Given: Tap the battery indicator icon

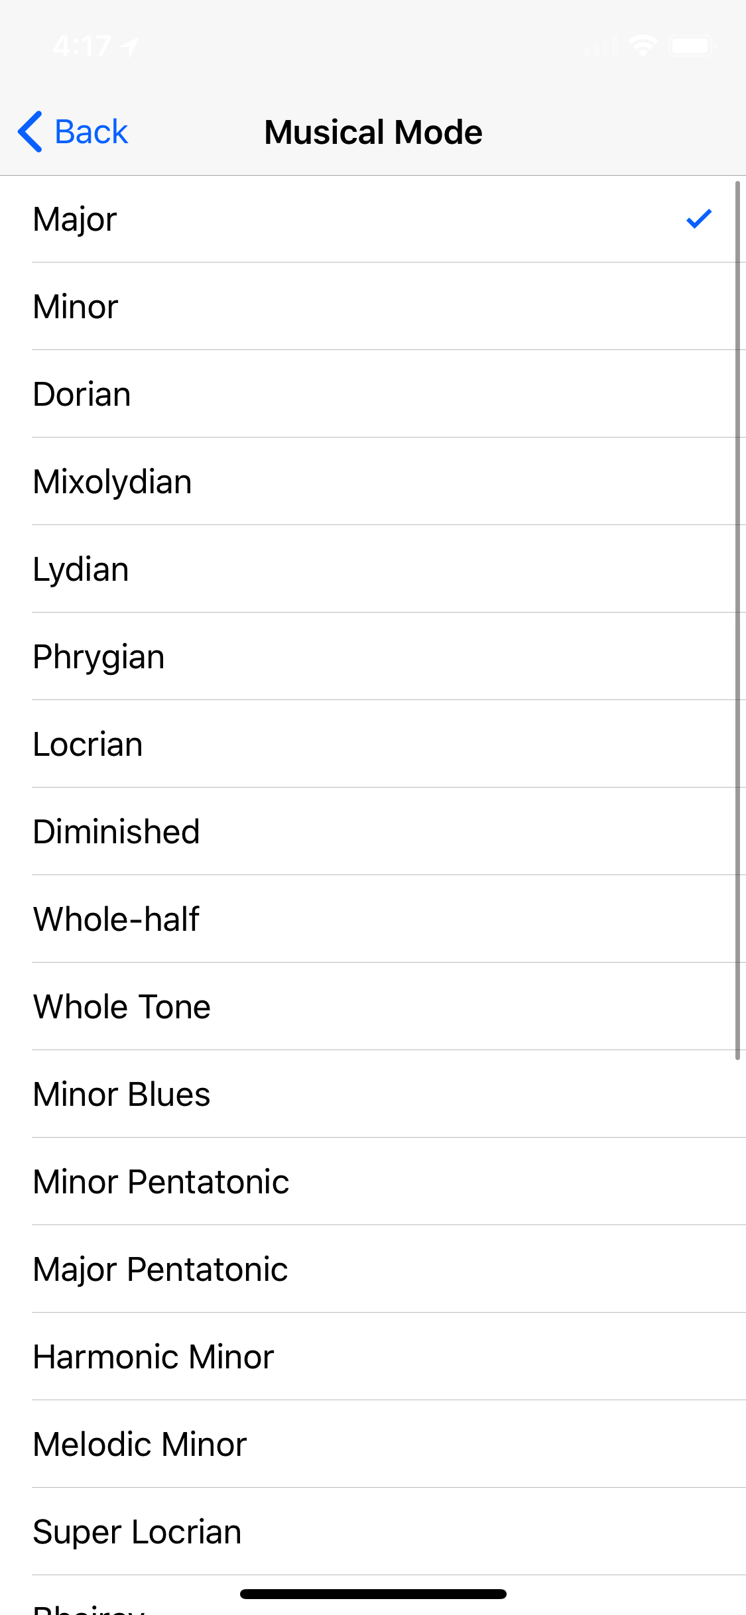Looking at the screenshot, I should 692,44.
